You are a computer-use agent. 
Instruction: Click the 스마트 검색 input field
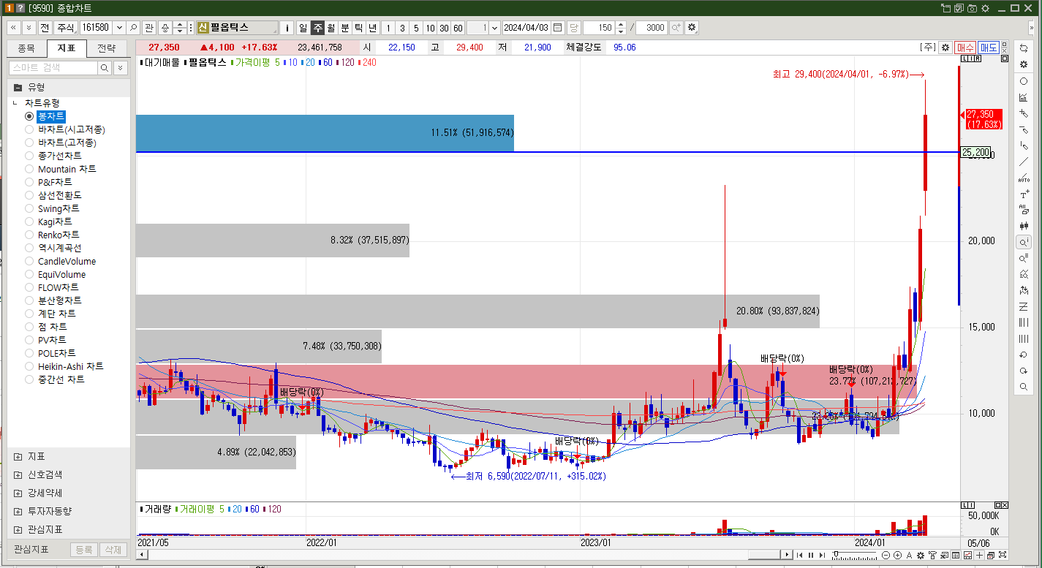pos(53,67)
